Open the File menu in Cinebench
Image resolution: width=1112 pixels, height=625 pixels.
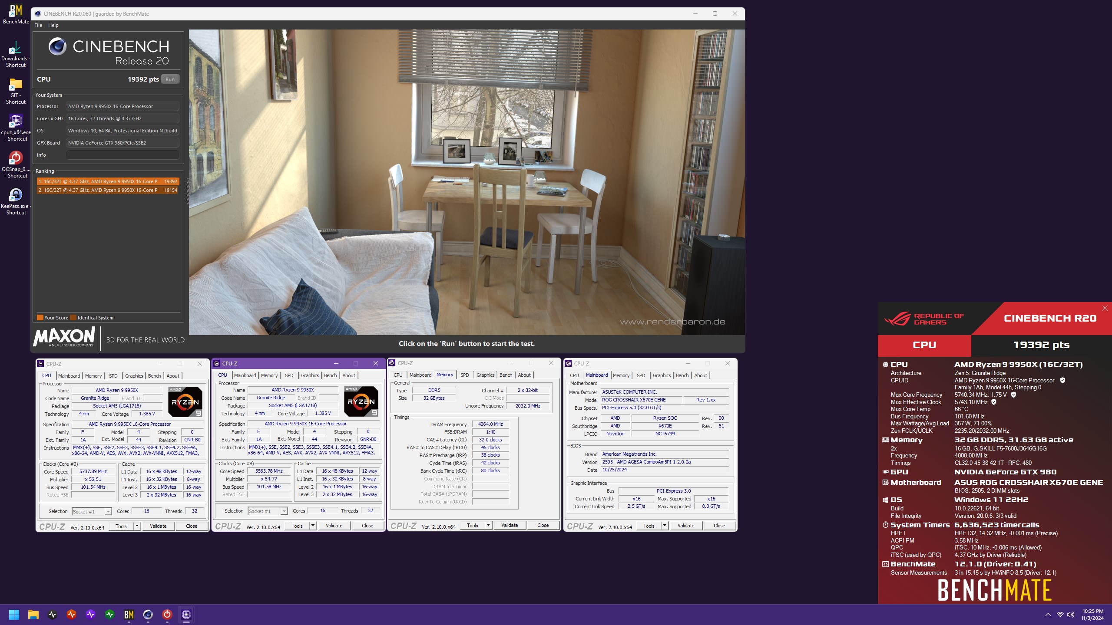38,25
